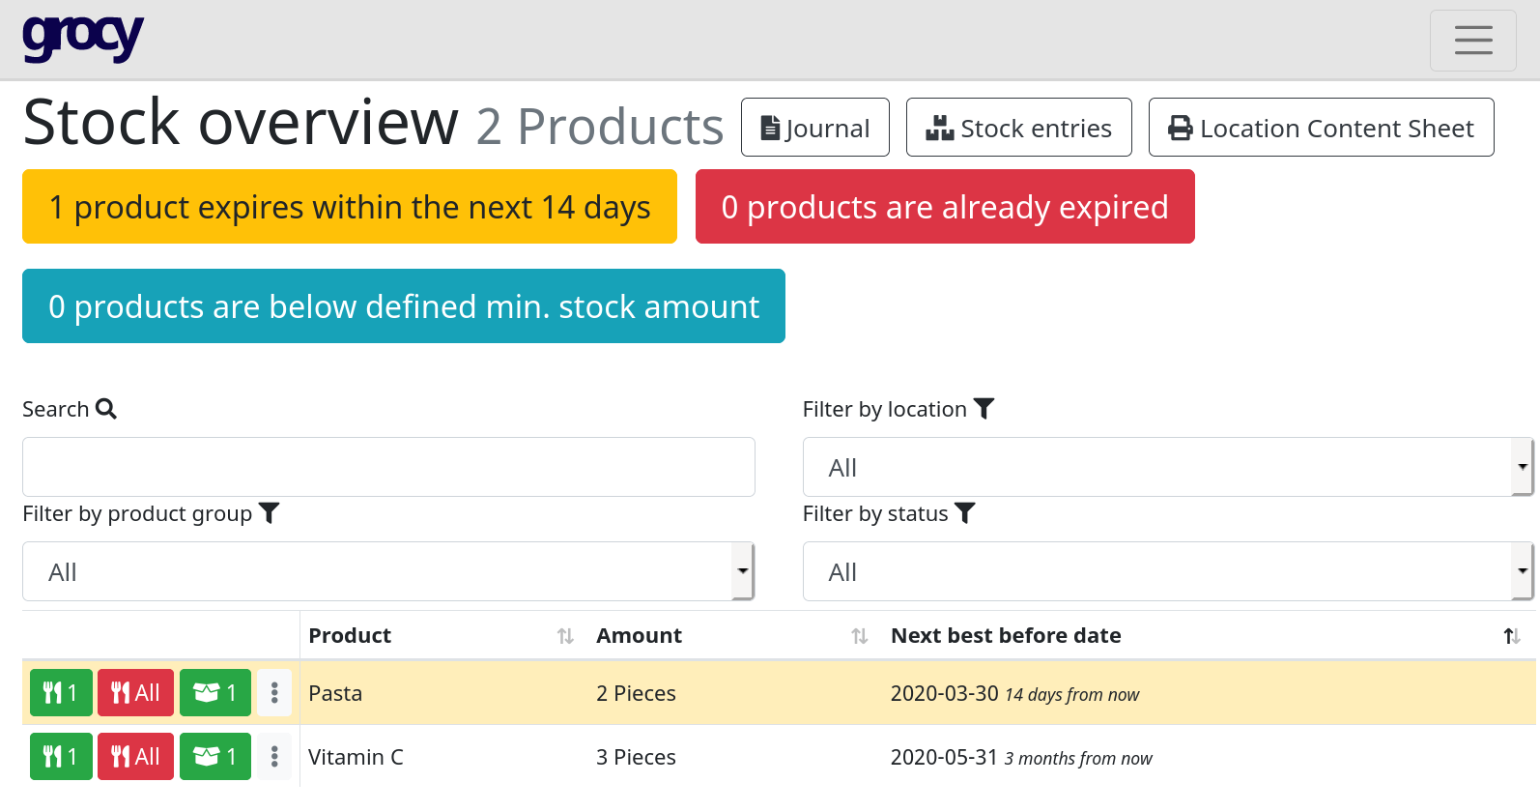Click the Search input field
Image resolution: width=1540 pixels, height=812 pixels.
point(388,468)
